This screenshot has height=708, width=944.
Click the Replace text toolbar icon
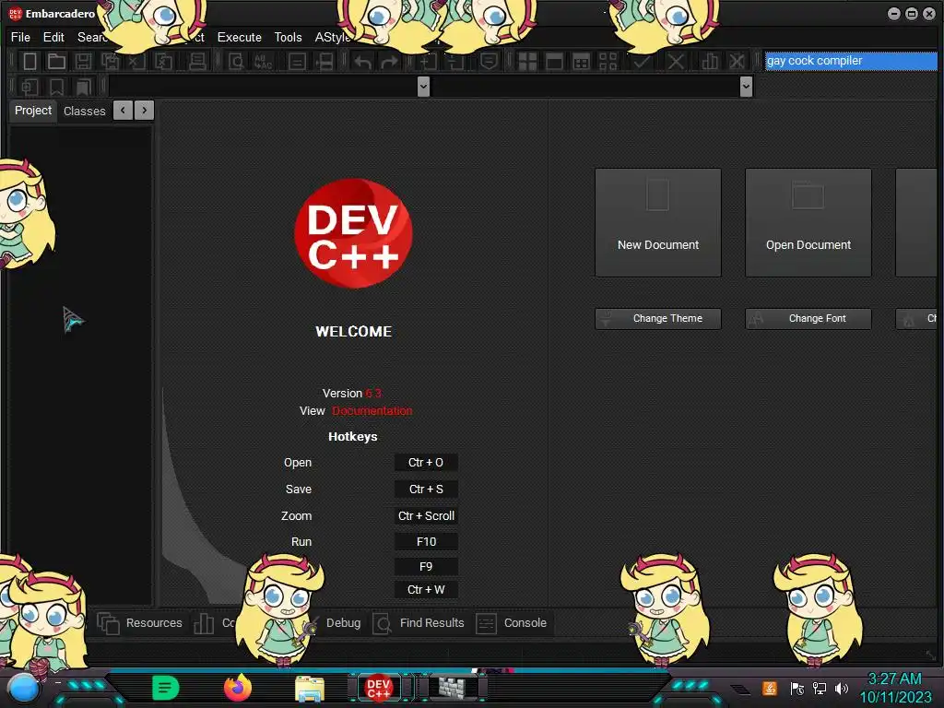pyautogui.click(x=264, y=61)
